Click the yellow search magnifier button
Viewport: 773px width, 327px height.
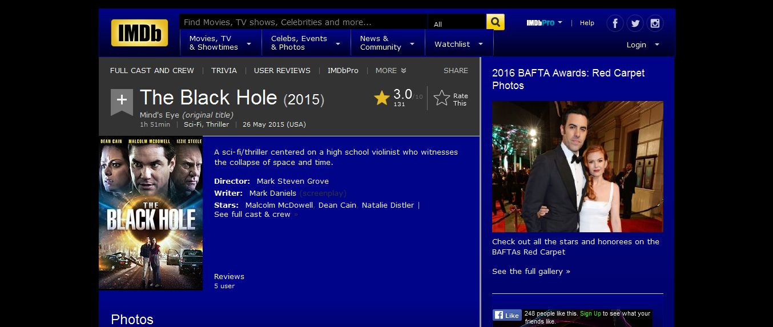(496, 22)
